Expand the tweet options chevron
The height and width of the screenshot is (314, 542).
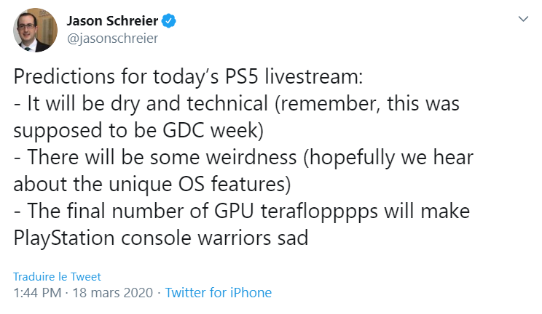[x=522, y=20]
